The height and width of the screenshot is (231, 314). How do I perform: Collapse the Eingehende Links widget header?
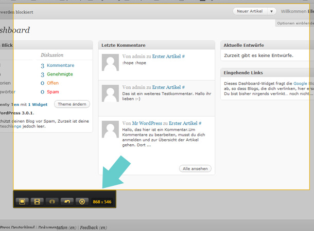coord(267,73)
